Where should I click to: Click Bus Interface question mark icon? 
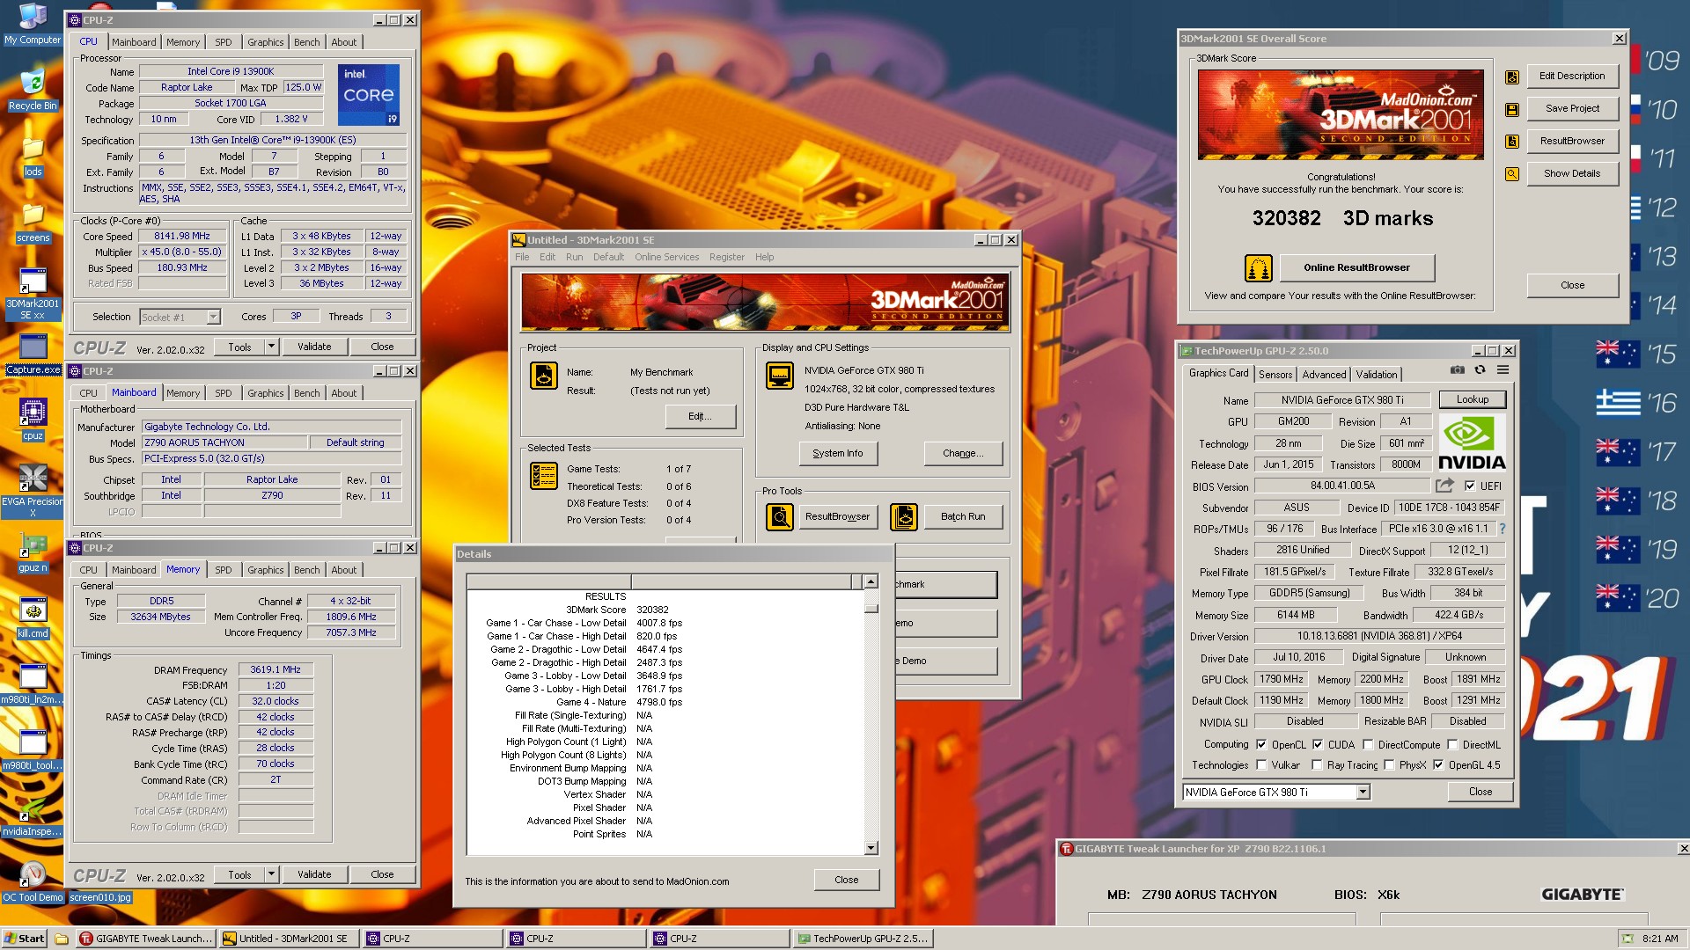pyautogui.click(x=1503, y=529)
